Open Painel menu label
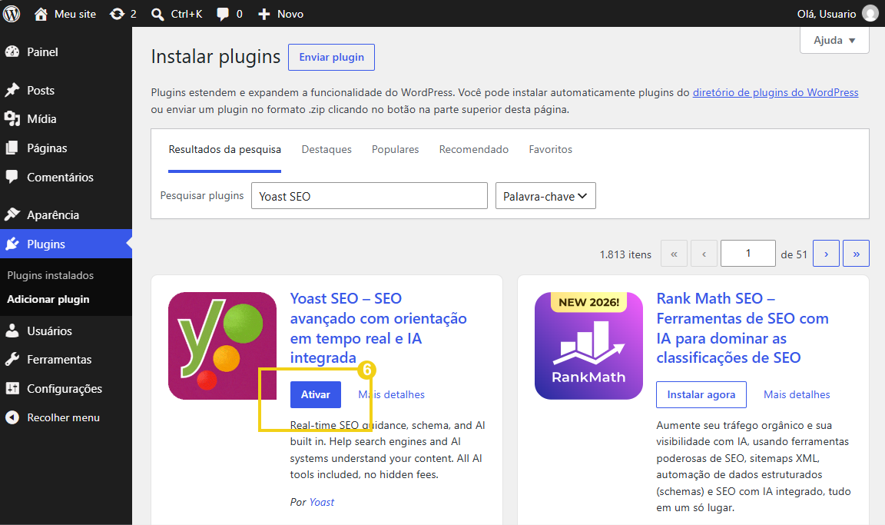885x525 pixels. (42, 52)
